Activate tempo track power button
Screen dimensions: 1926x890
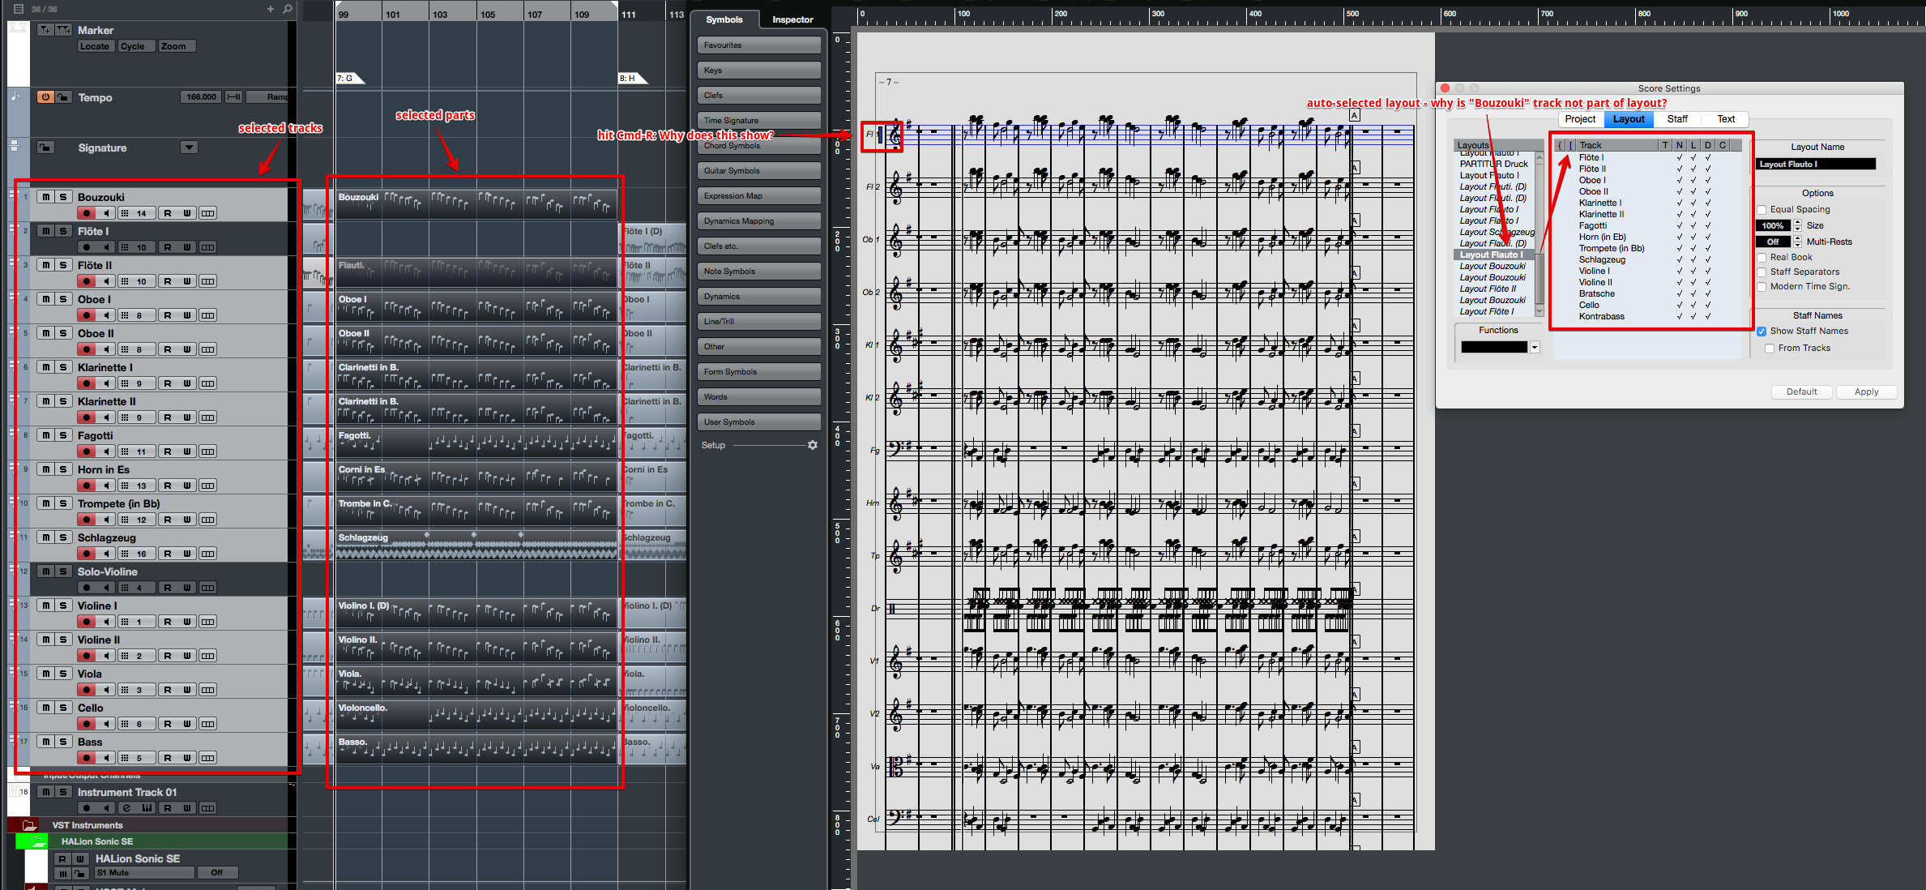(45, 97)
